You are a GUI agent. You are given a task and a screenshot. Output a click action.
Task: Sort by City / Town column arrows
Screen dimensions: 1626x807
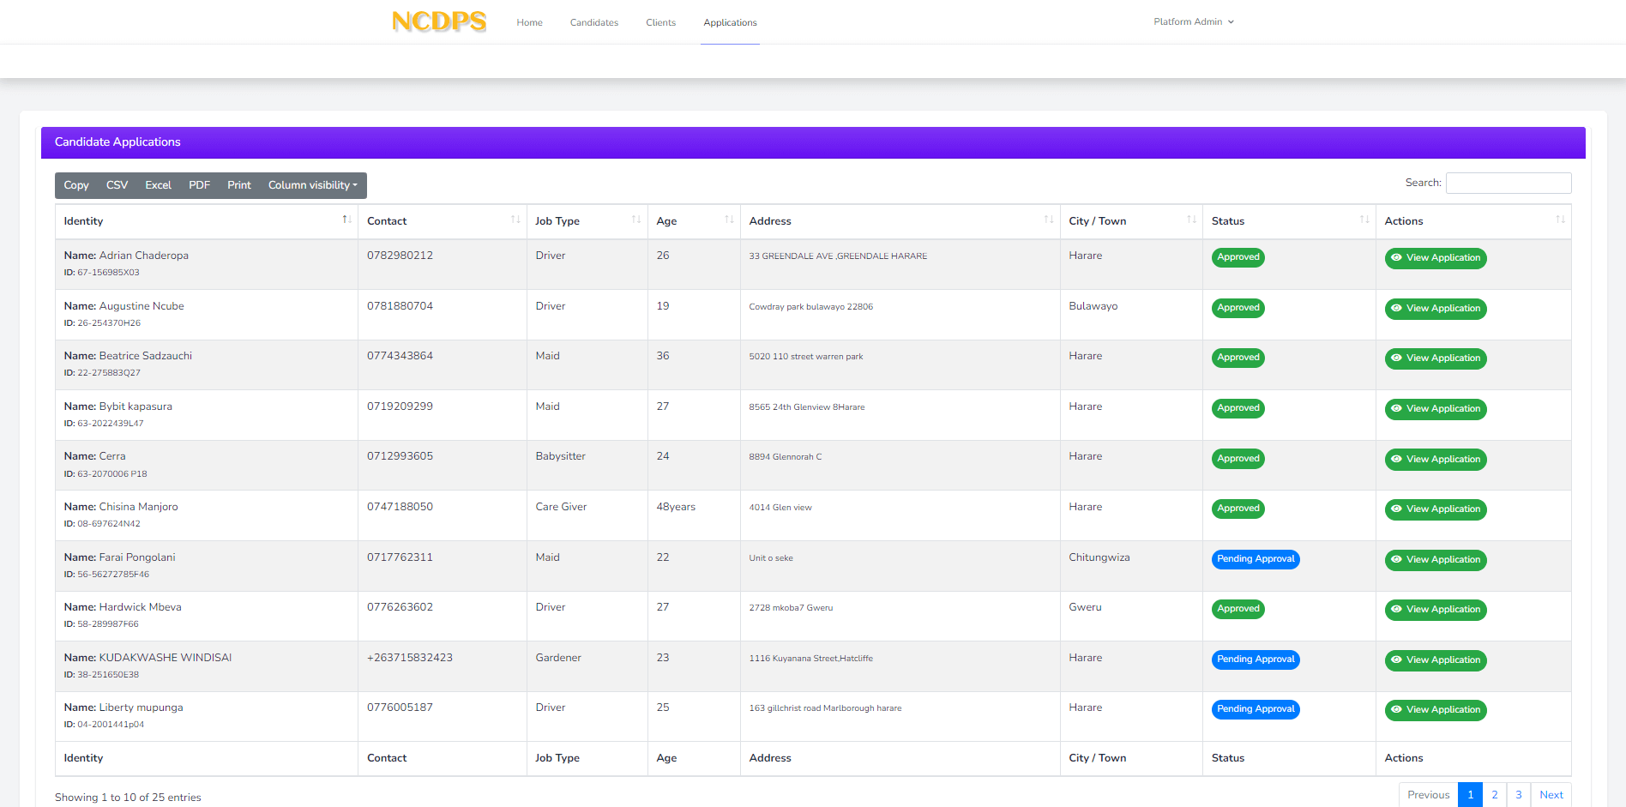(1191, 220)
